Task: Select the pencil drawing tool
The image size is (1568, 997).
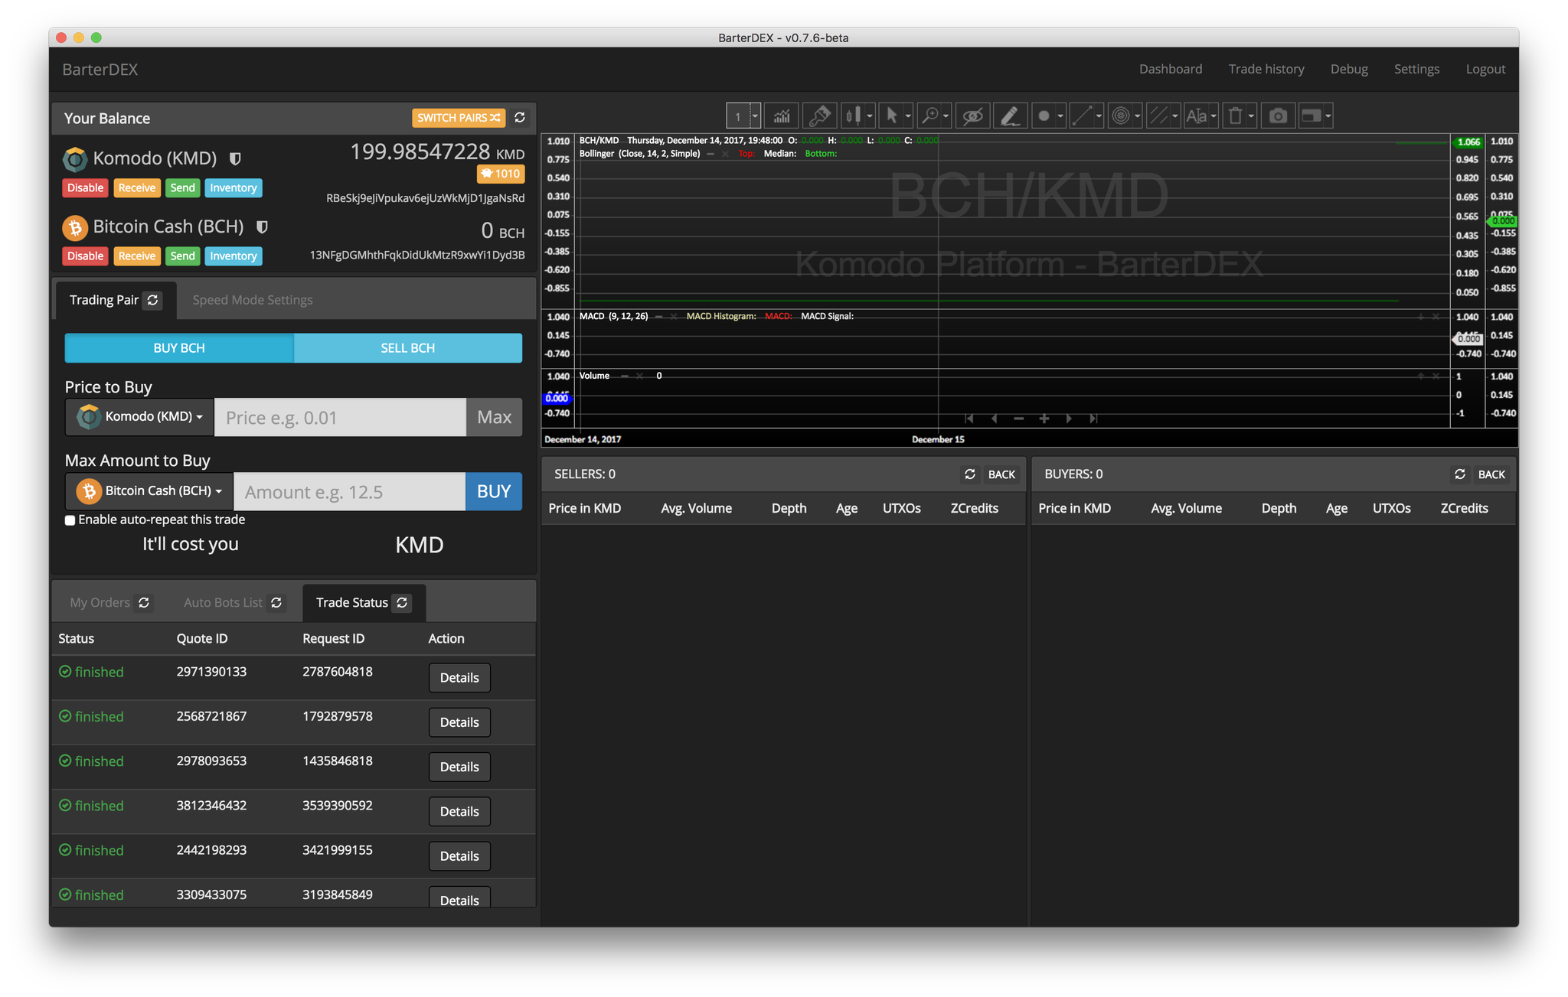Action: tap(1010, 116)
